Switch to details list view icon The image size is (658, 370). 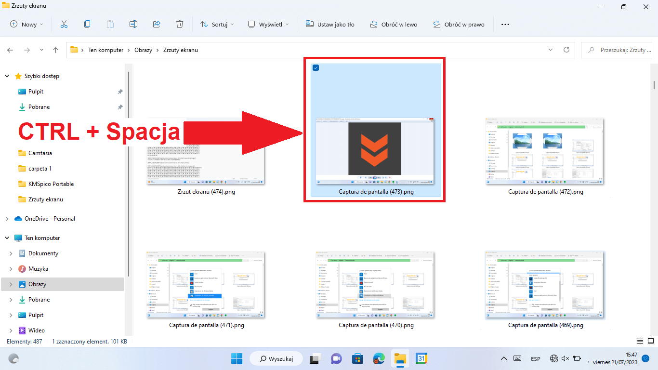coord(640,341)
